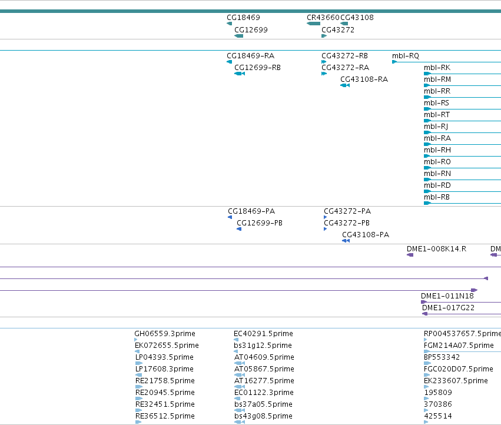Screen dimensions: 501x425
Task: Click the CG43272-PA protein label
Action: [347, 211]
